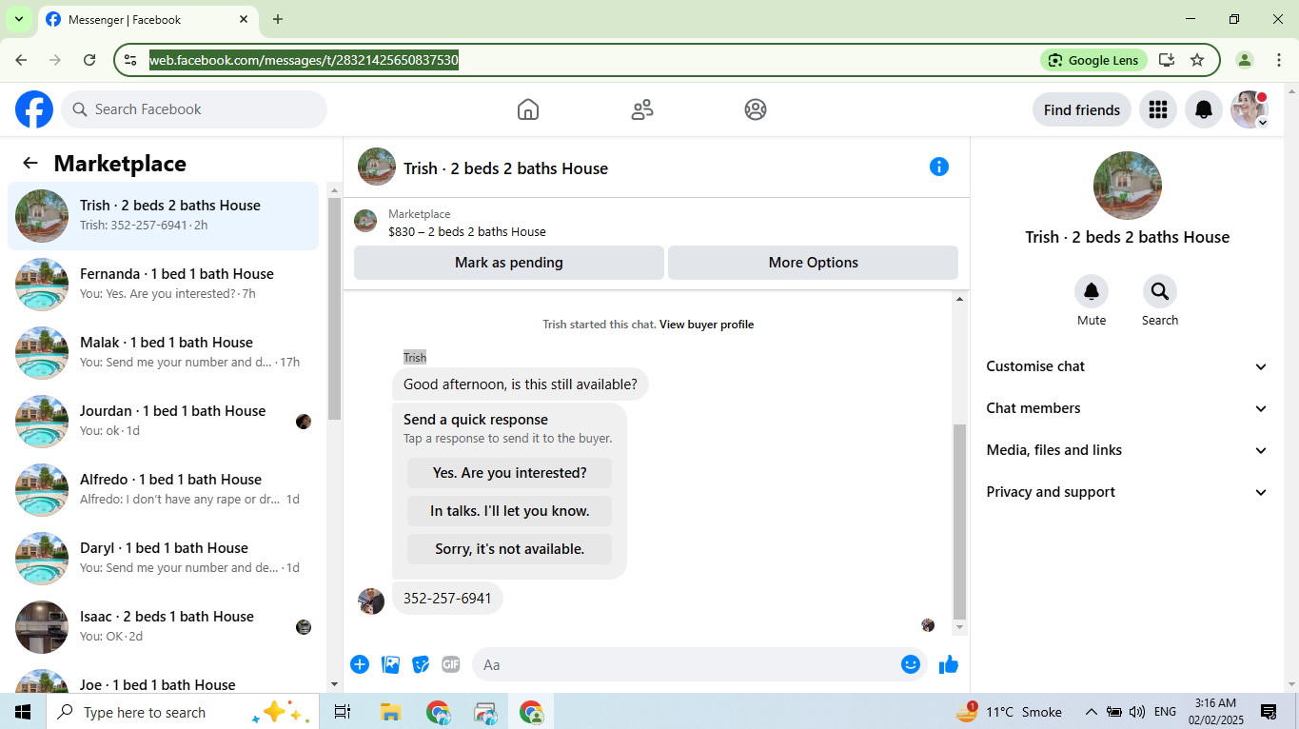The width and height of the screenshot is (1299, 729).
Task: Open weather widget 11°C Smoke
Action: [x=1009, y=712]
